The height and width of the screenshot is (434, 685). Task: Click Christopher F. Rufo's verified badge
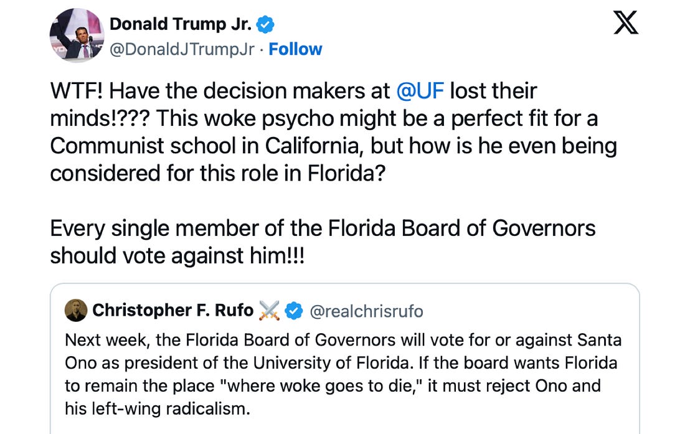[293, 310]
